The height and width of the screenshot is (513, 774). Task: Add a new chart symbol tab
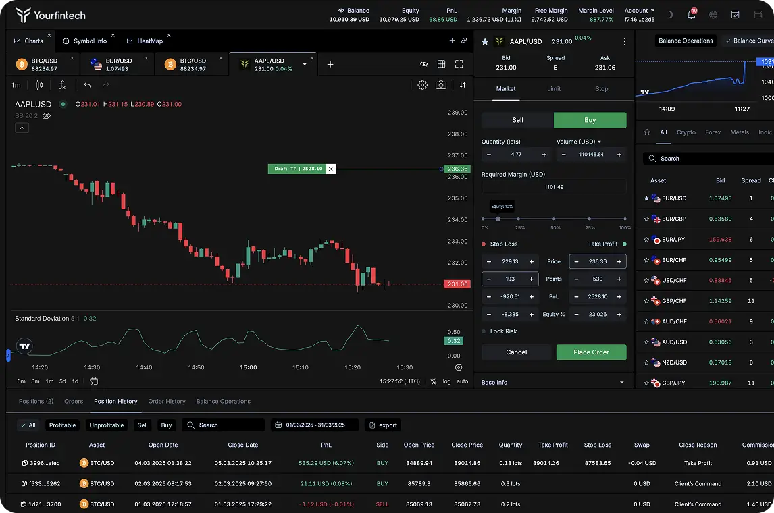330,64
